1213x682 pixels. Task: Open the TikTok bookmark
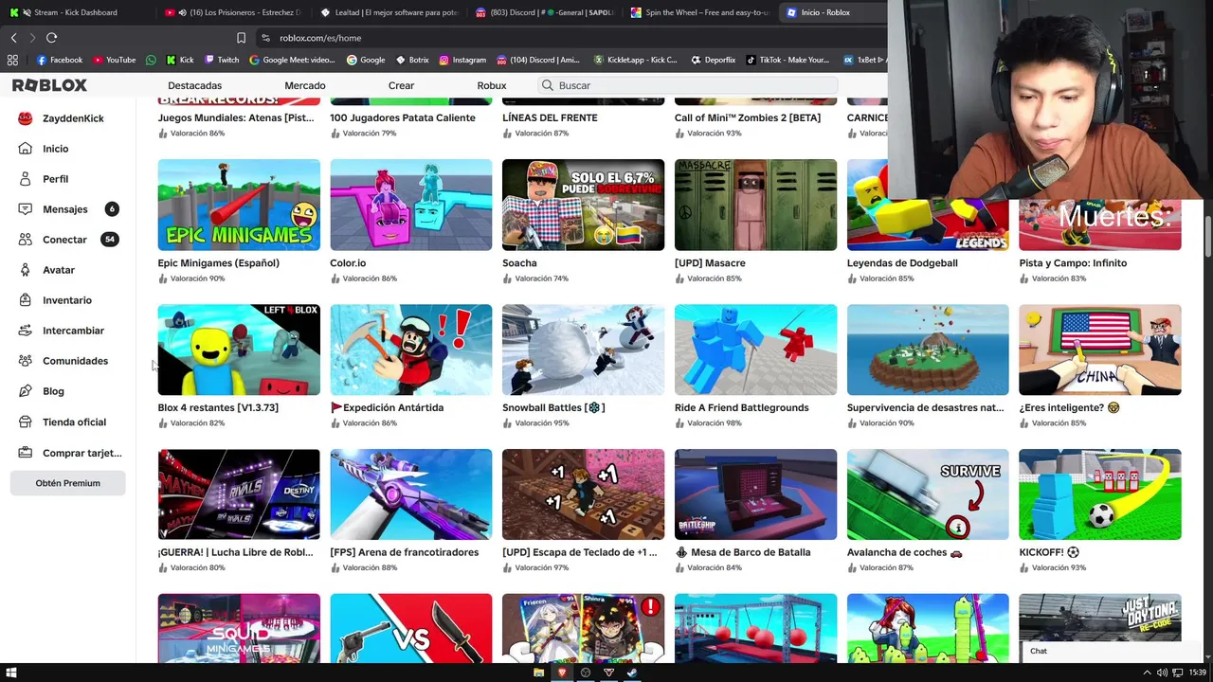coord(788,60)
